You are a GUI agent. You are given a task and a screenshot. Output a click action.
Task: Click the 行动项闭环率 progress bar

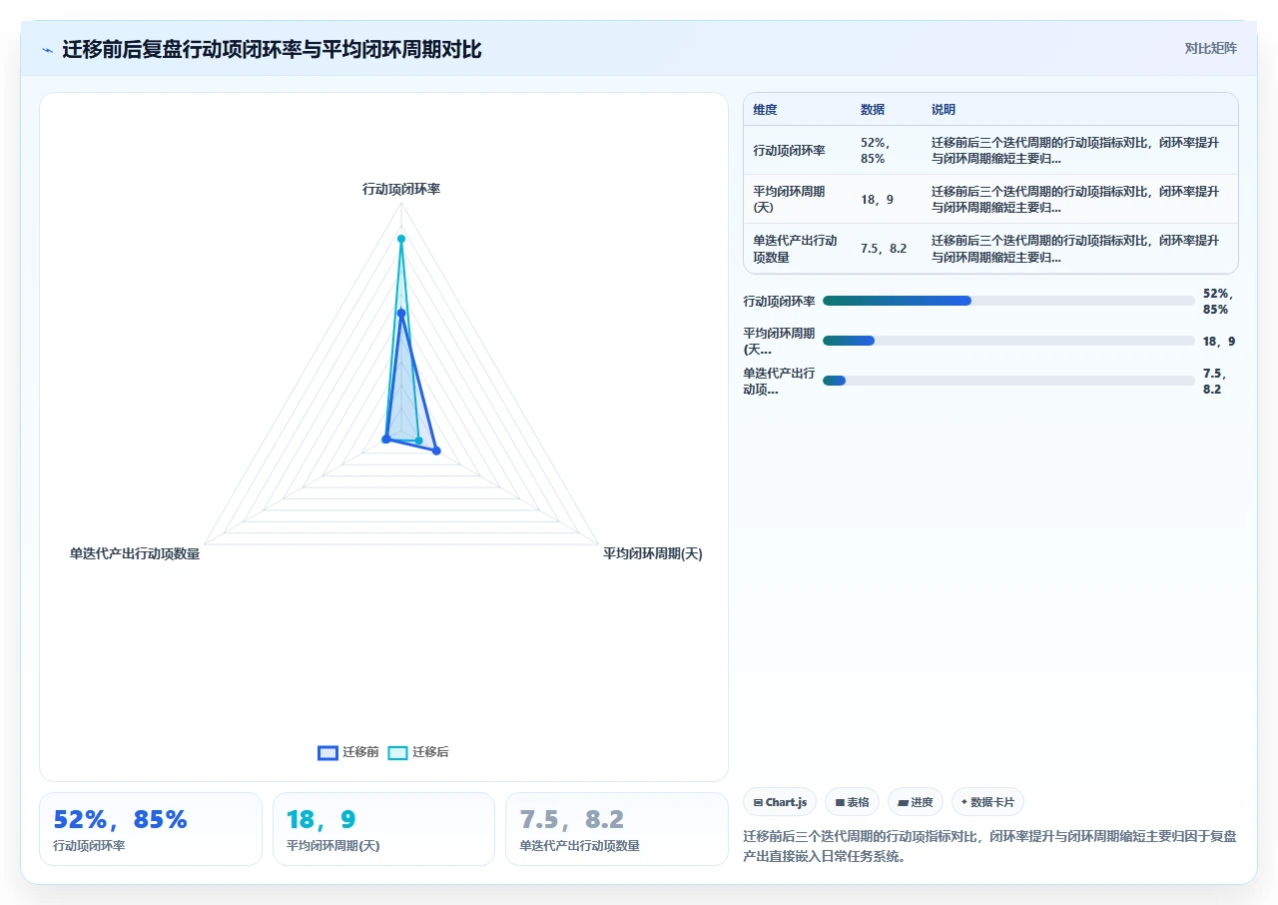click(1008, 301)
